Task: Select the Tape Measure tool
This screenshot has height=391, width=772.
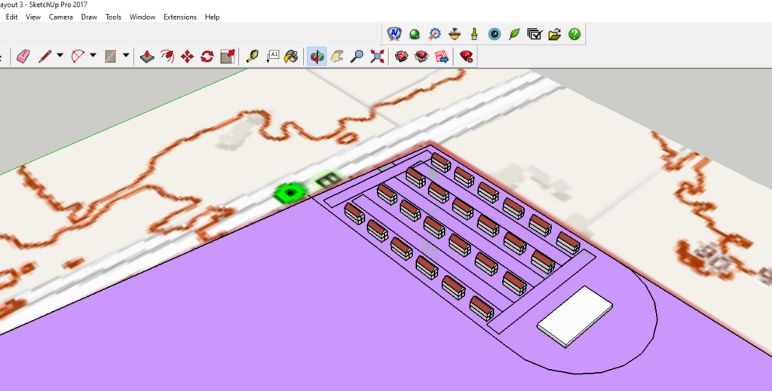Action: coord(253,57)
